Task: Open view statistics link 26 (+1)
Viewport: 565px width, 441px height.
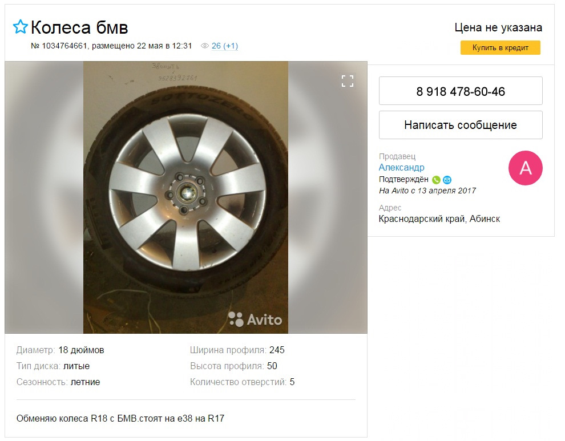Action: tap(224, 46)
